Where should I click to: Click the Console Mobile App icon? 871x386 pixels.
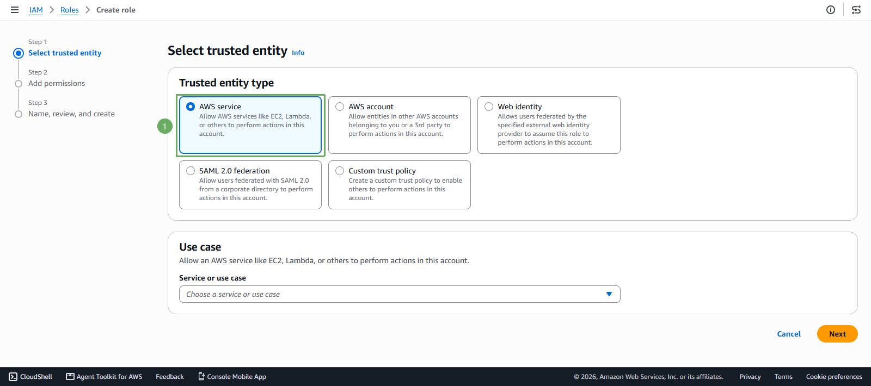(x=201, y=376)
